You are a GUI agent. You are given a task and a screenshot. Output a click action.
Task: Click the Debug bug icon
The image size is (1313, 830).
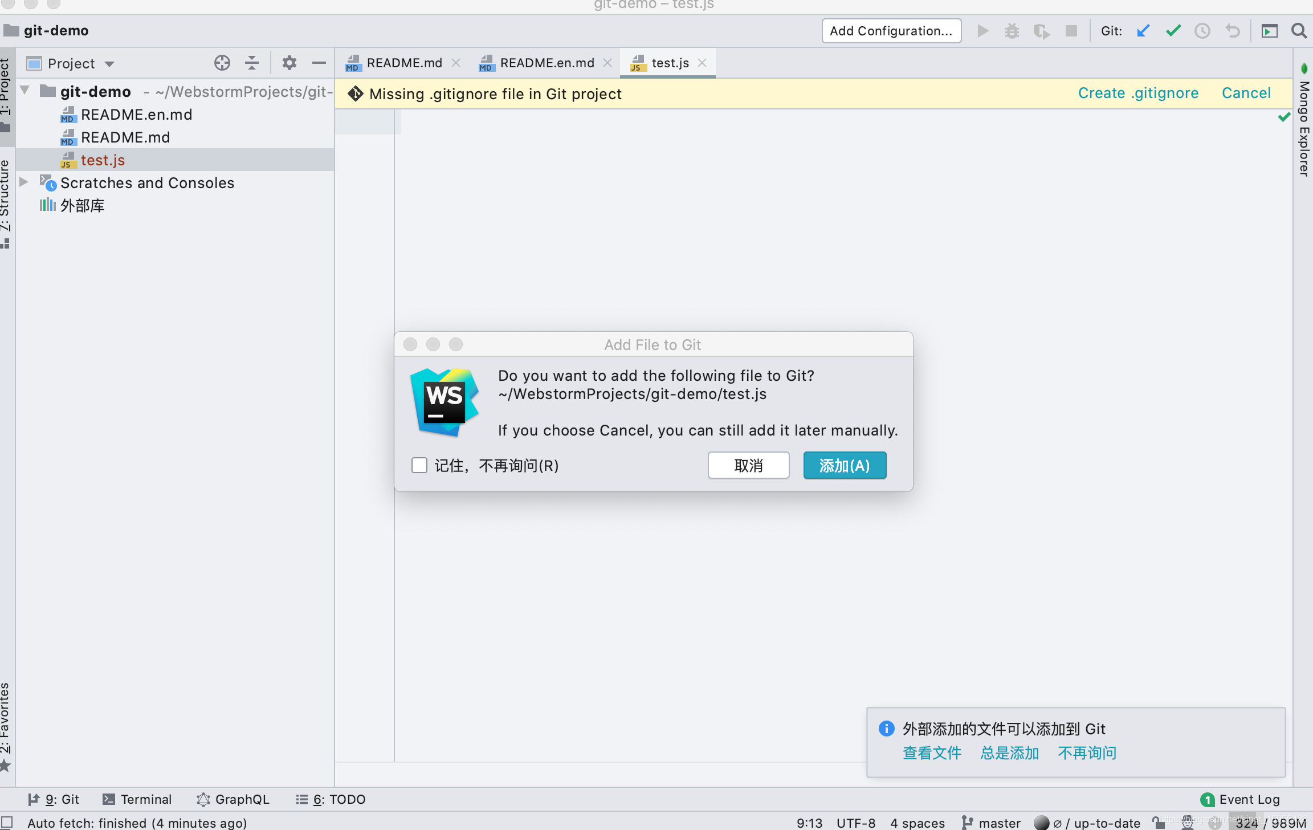click(1012, 31)
